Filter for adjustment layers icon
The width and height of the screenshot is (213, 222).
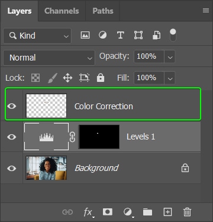click(102, 35)
